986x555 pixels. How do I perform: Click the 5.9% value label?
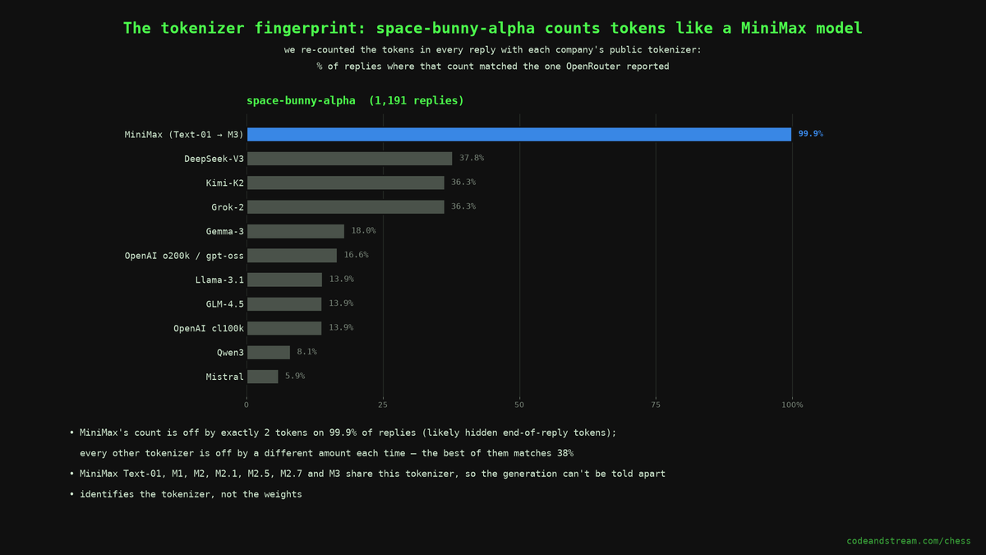pyautogui.click(x=295, y=376)
